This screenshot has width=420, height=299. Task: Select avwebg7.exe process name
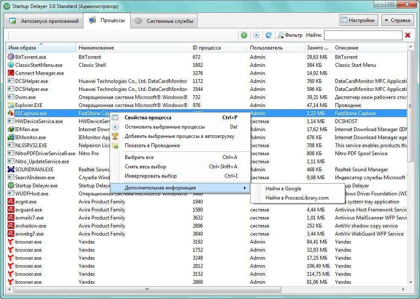coord(30,233)
